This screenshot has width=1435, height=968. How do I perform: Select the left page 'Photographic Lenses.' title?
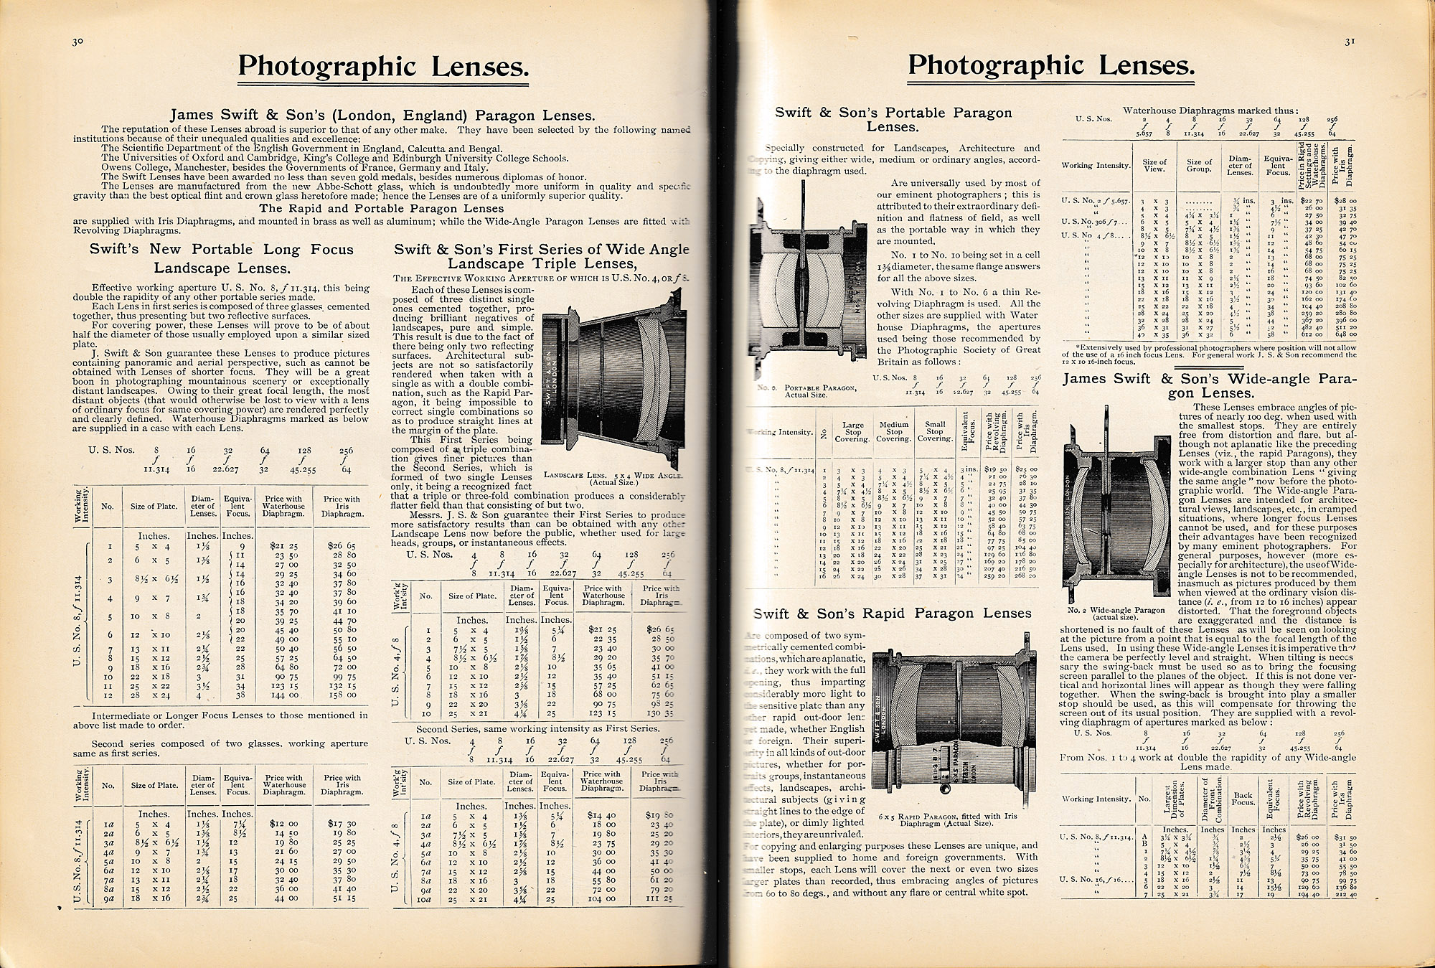tap(384, 67)
